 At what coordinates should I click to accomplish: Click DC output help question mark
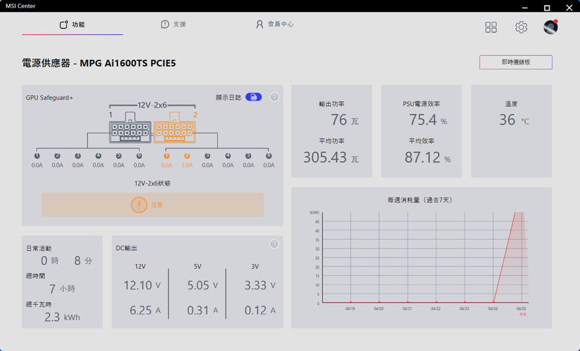(x=274, y=244)
